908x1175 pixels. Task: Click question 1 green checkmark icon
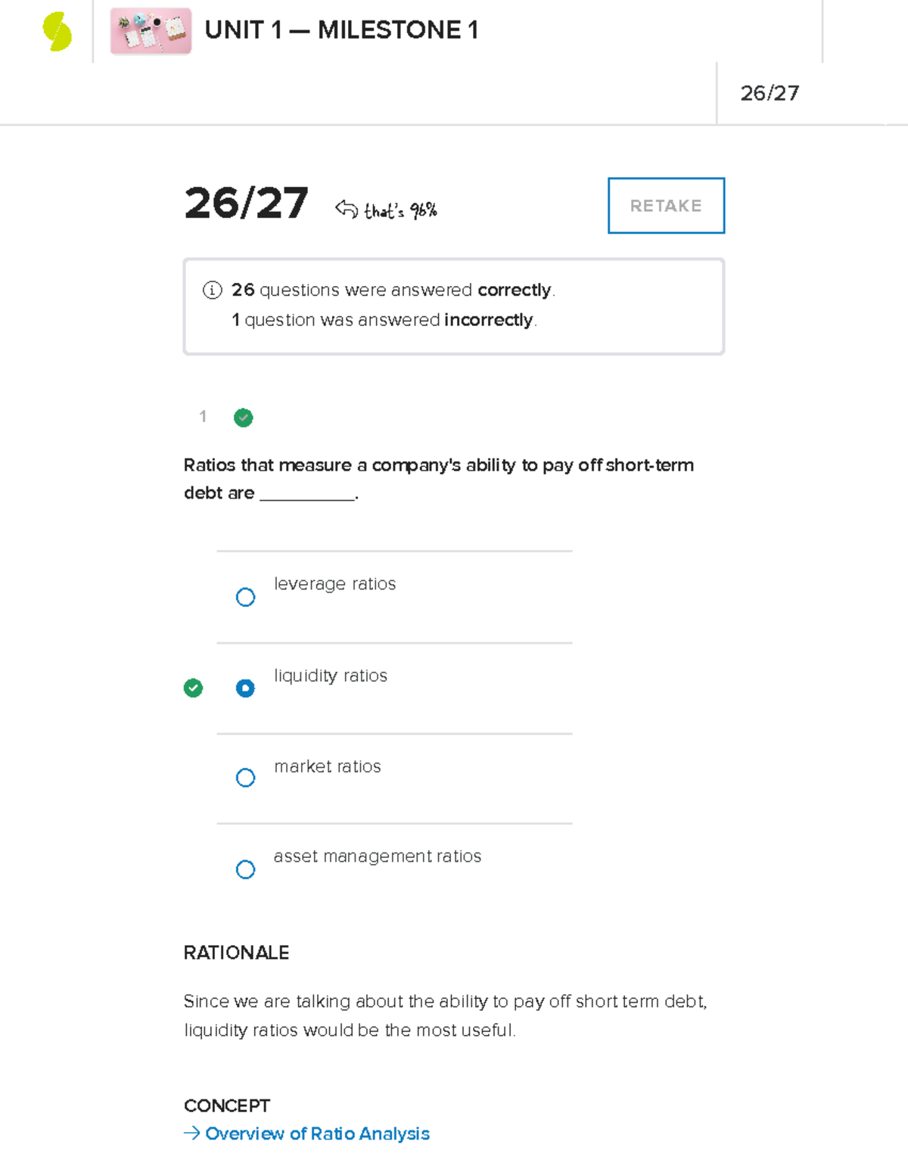(243, 418)
